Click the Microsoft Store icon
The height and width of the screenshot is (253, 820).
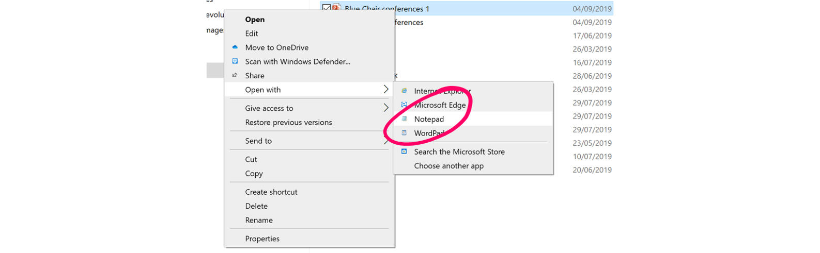pyautogui.click(x=404, y=151)
